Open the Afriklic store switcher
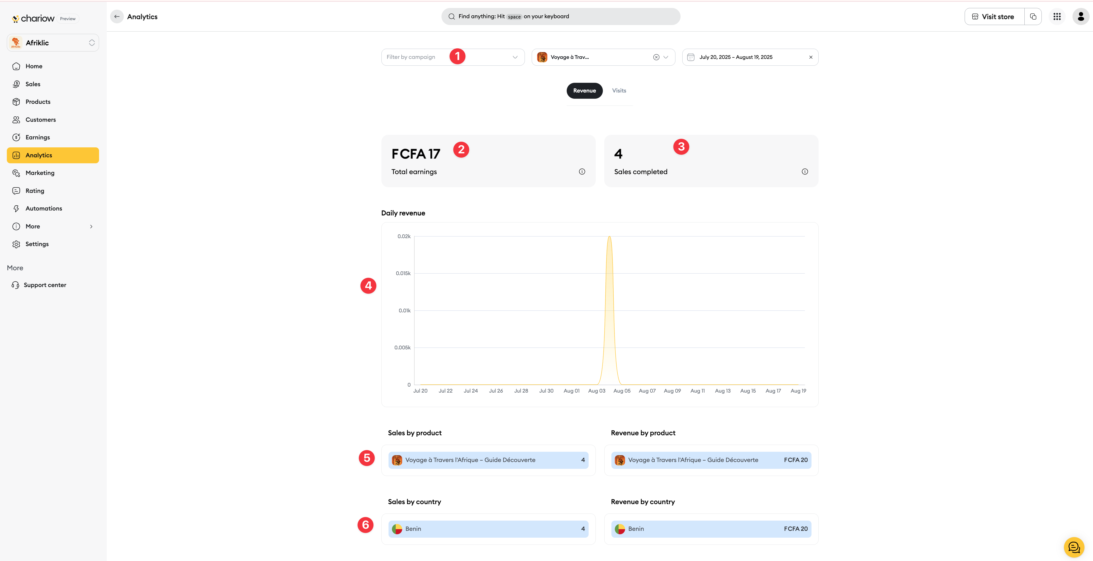This screenshot has height=561, width=1093. [x=53, y=43]
